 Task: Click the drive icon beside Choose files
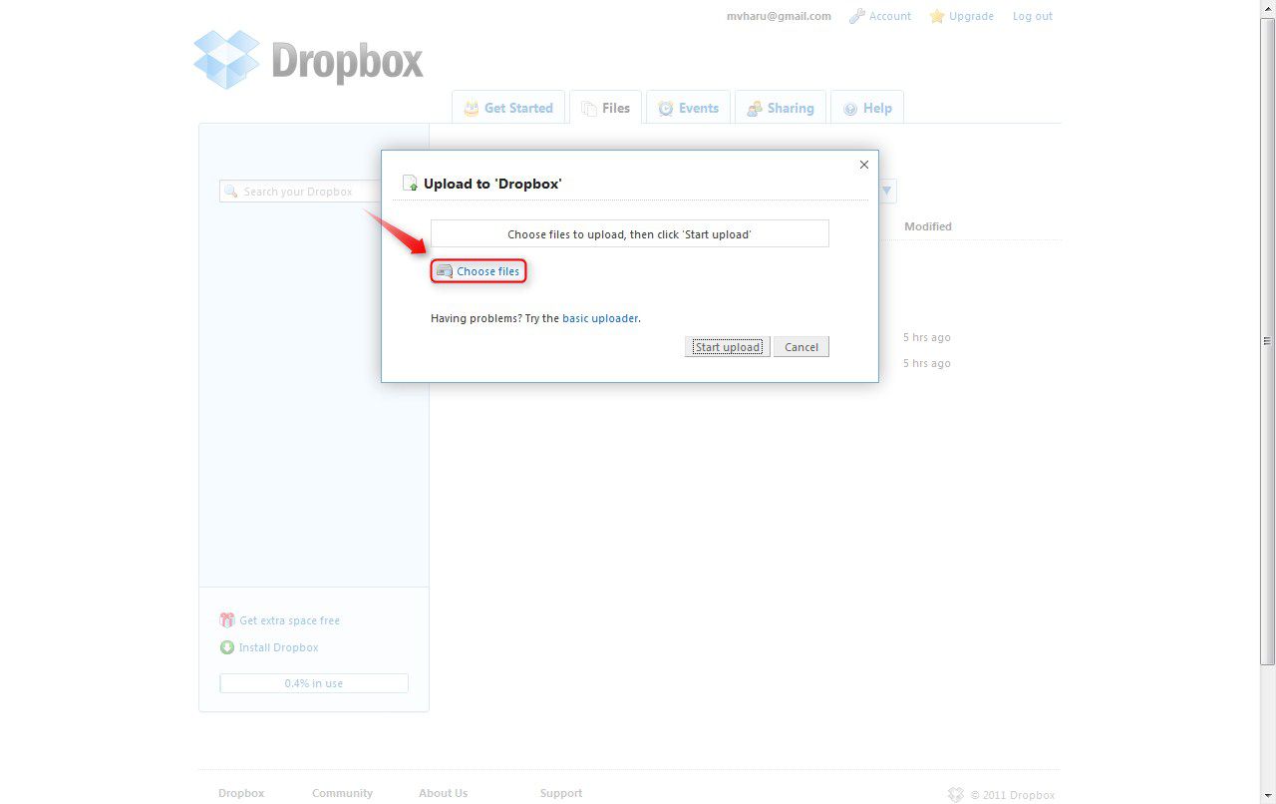(445, 271)
